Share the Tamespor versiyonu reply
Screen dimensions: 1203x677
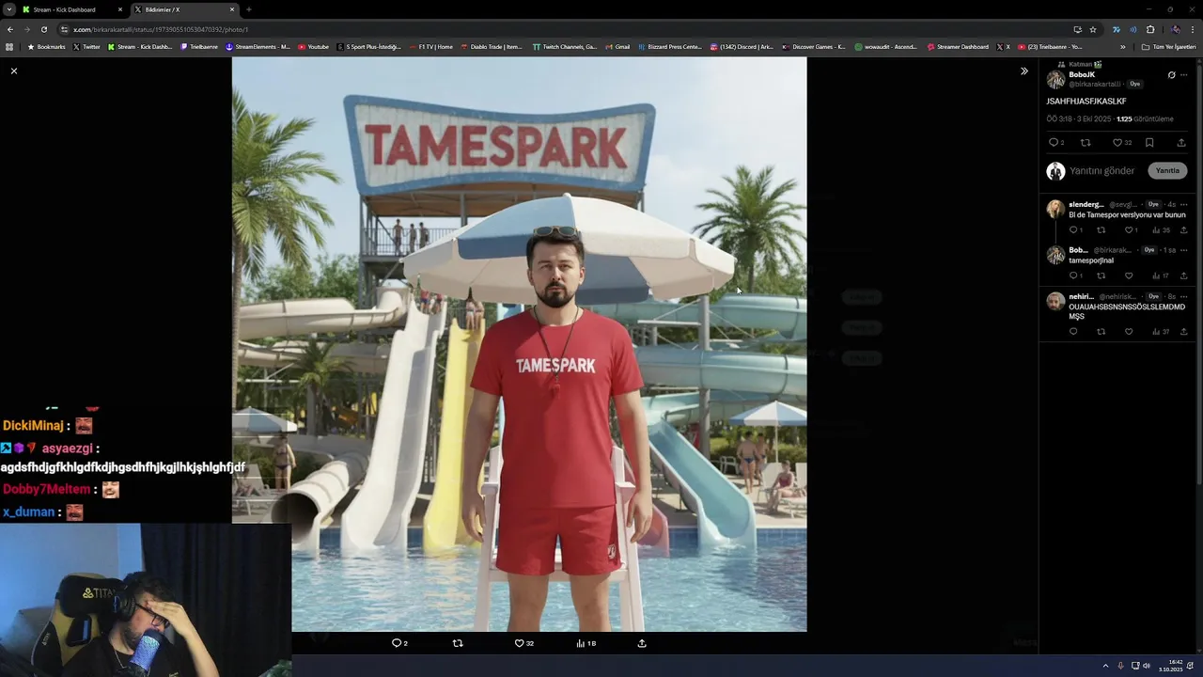tap(1183, 230)
